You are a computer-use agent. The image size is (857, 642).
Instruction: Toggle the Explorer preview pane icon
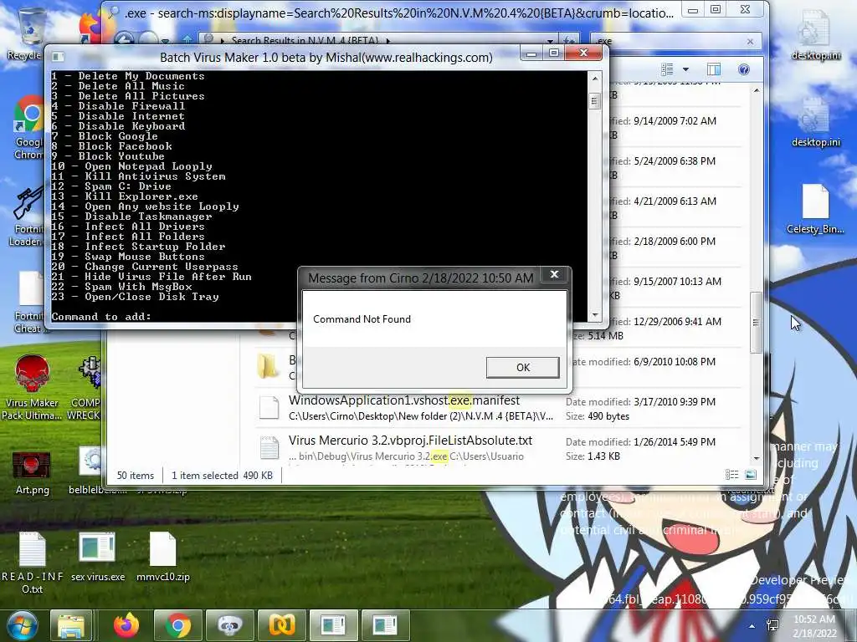[714, 69]
